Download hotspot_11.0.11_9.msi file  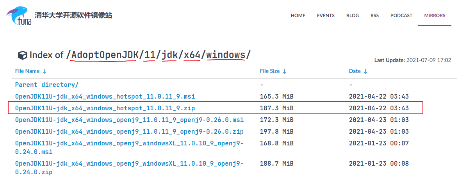tap(105, 97)
